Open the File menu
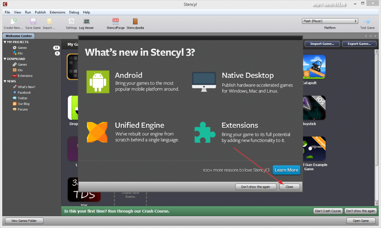This screenshot has width=381, height=228. click(x=7, y=12)
